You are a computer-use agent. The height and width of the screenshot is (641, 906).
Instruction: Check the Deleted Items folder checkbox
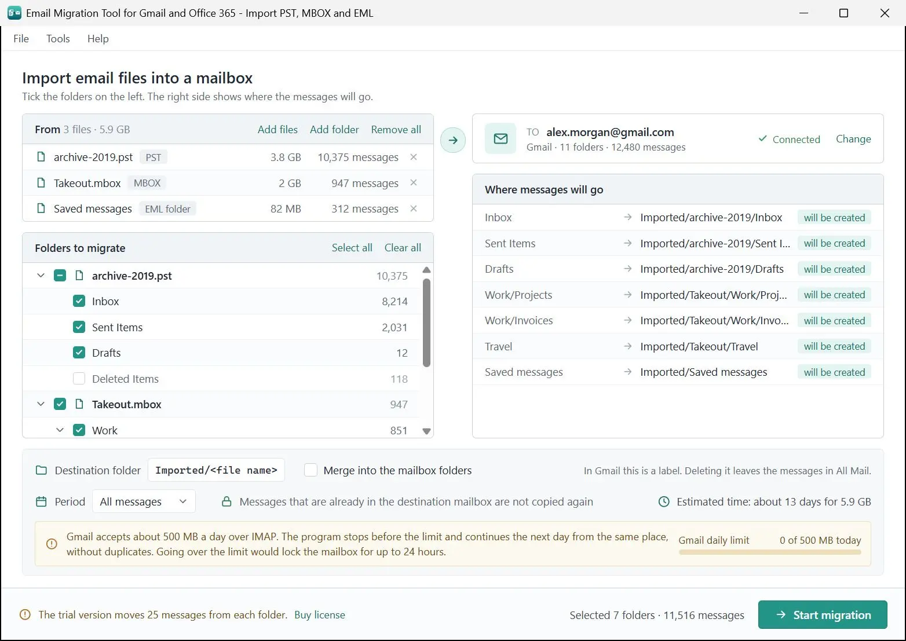tap(79, 379)
